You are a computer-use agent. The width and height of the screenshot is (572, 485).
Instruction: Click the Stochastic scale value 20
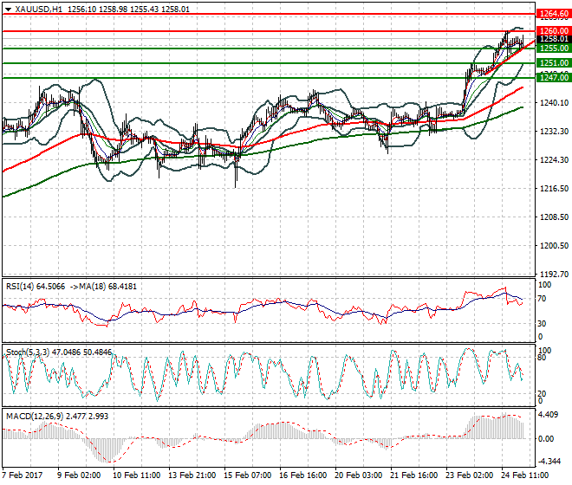542,394
